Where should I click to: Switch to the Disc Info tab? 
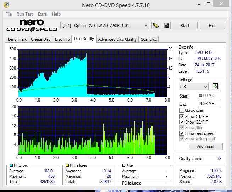(x=62, y=39)
